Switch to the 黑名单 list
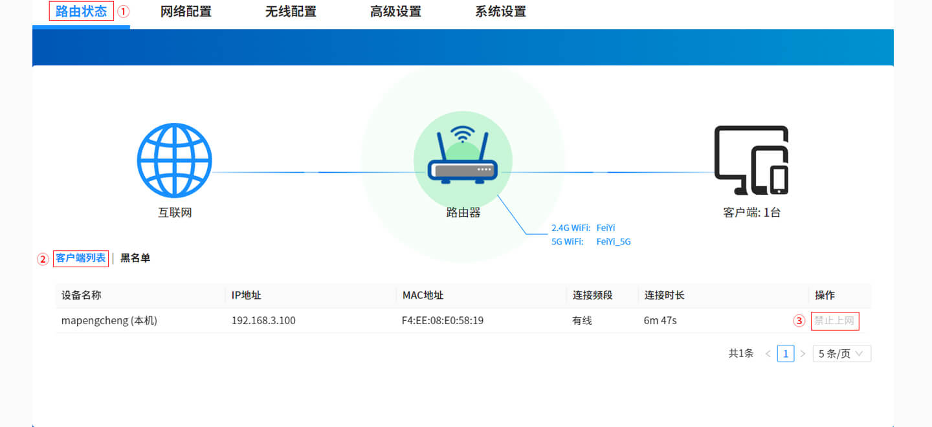This screenshot has width=932, height=427. [x=135, y=257]
